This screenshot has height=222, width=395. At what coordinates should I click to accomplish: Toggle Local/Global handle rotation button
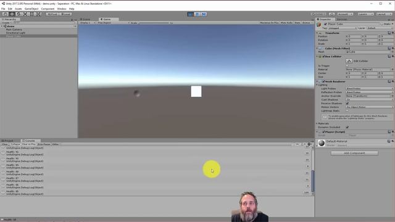(x=66, y=14)
